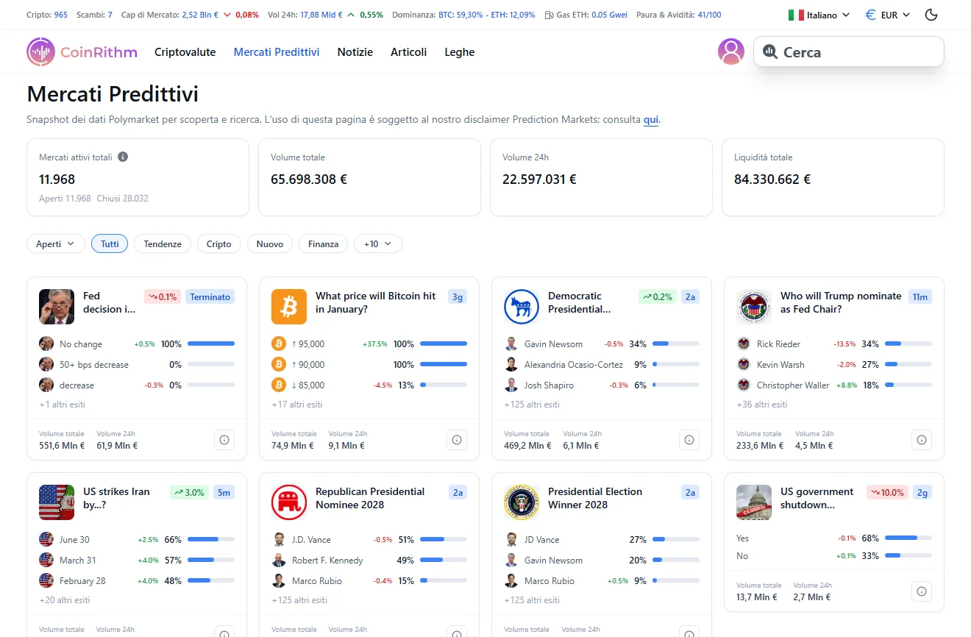The height and width of the screenshot is (637, 971).
Task: Expand the +10 categories dropdown
Action: pos(377,243)
